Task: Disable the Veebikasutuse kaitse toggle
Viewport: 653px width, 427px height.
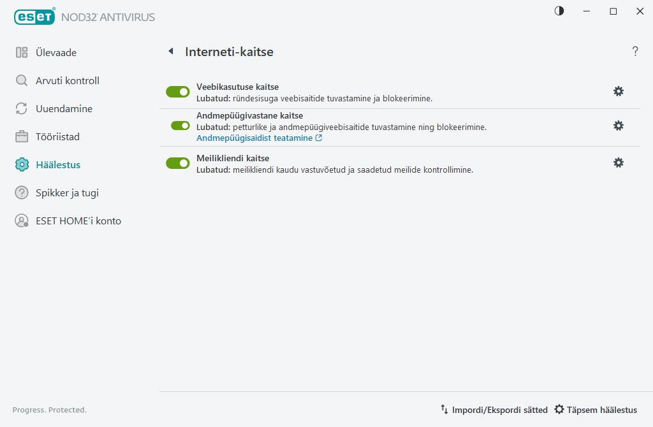Action: (x=178, y=92)
